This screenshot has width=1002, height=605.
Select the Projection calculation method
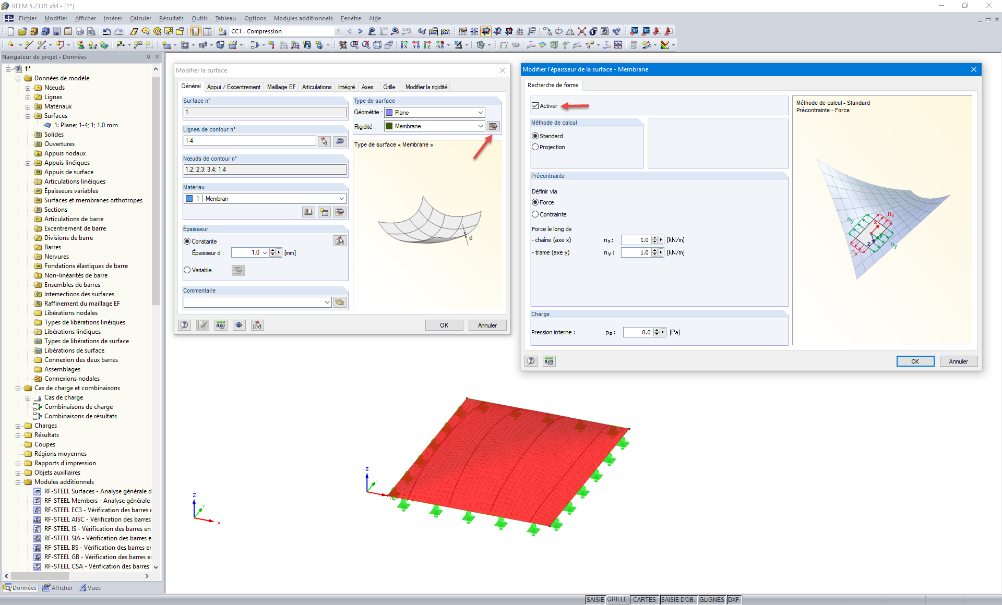(x=535, y=147)
